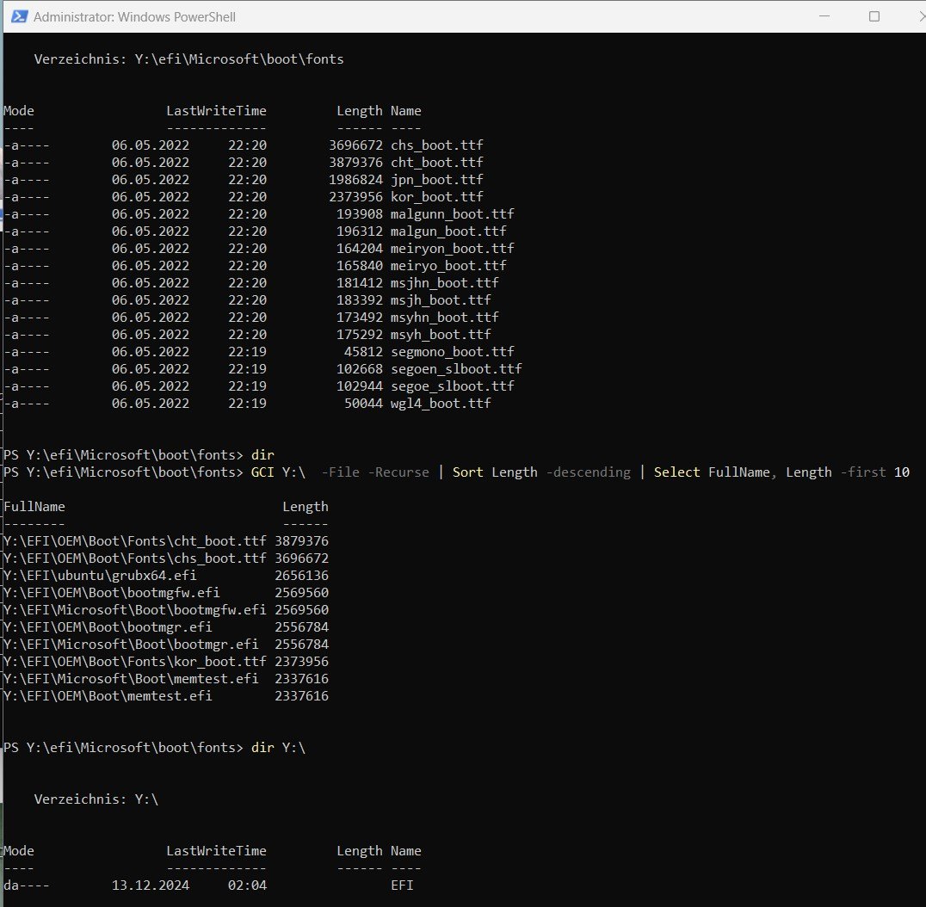Click the row Y:\EFI\OEM\Boot\bootmgfw.efi

point(166,592)
